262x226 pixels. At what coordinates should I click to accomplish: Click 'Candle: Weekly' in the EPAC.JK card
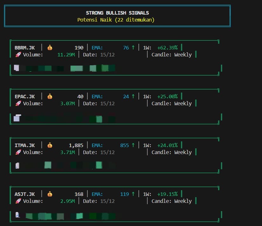click(x=172, y=103)
